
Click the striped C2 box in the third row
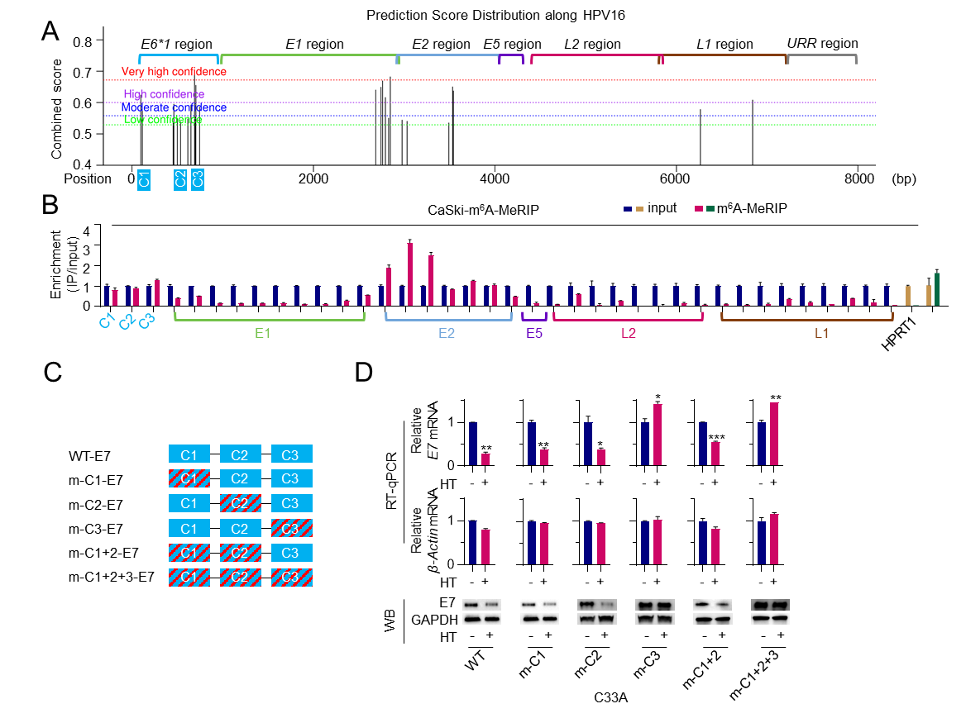pyautogui.click(x=241, y=504)
